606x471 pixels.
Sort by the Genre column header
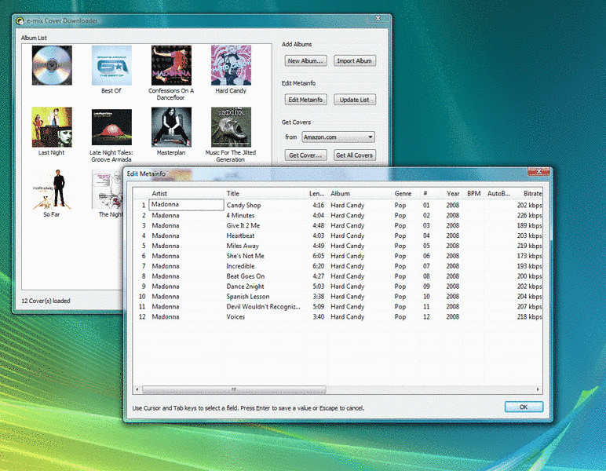tap(403, 193)
